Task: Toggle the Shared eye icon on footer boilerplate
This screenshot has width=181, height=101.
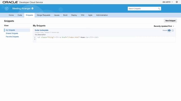Action: [x=169, y=30]
